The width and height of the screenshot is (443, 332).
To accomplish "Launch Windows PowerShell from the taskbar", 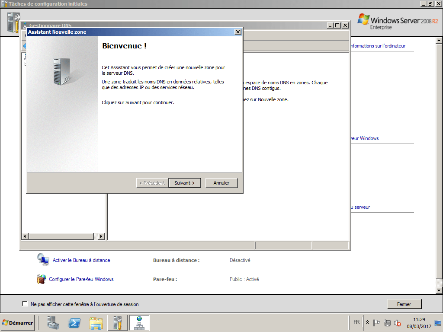I will [x=74, y=322].
